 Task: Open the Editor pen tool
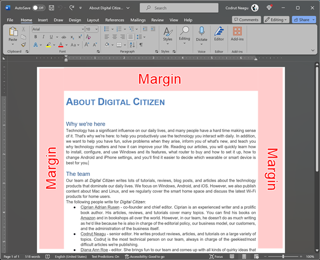[x=219, y=34]
